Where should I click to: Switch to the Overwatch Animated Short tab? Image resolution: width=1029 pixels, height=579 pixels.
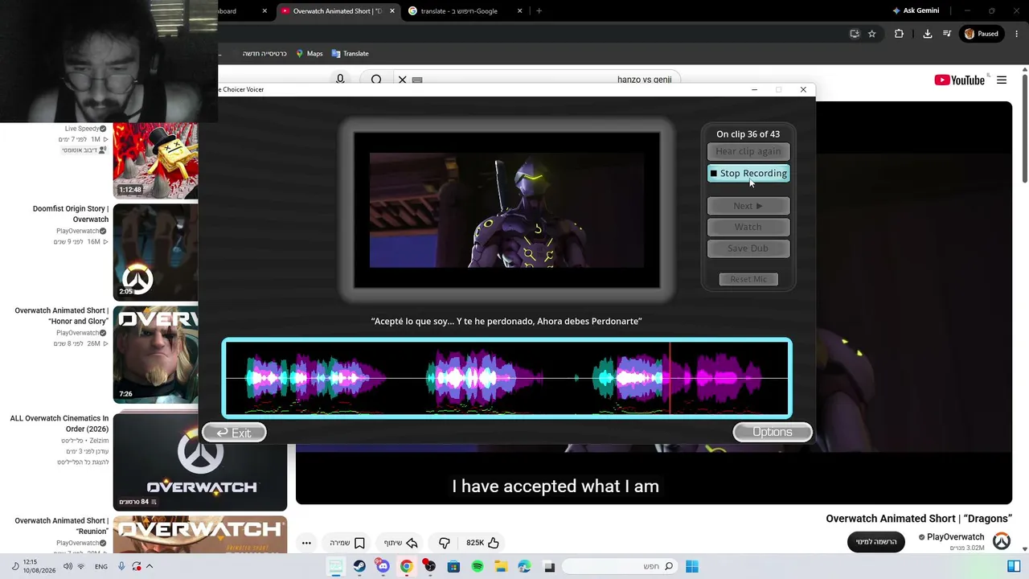338,11
